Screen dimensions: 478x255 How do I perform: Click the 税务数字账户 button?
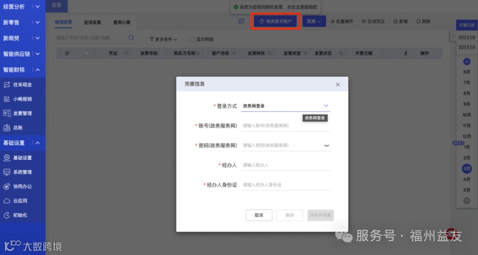tap(275, 21)
